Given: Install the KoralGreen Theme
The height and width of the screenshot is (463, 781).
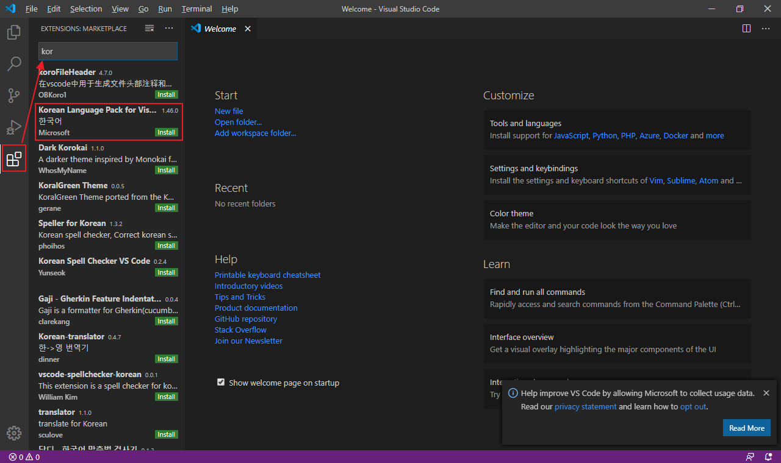Looking at the screenshot, I should click(167, 208).
